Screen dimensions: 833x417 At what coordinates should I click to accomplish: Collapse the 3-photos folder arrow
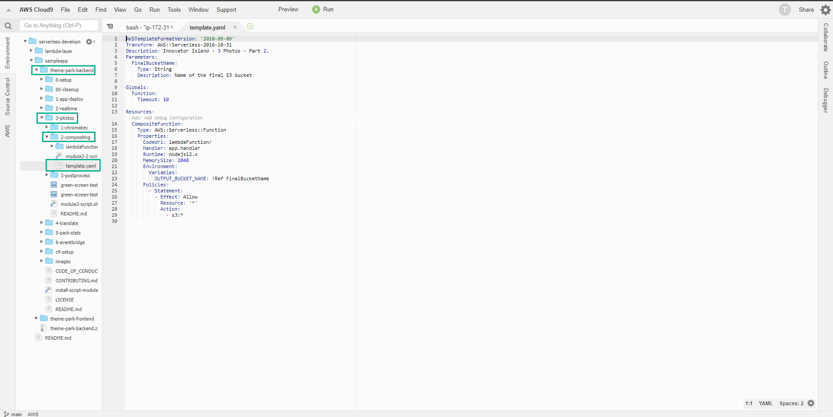tap(42, 118)
